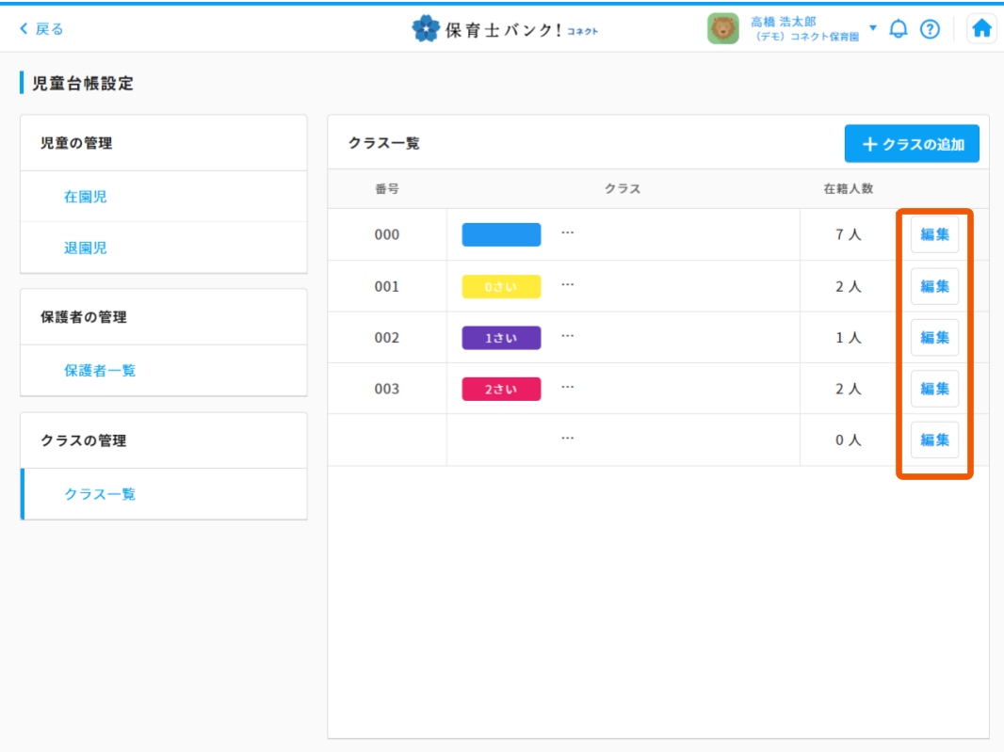Screen dimensions: 1004x752
Task: Open 在園児 in the sidebar
Action: 86,197
